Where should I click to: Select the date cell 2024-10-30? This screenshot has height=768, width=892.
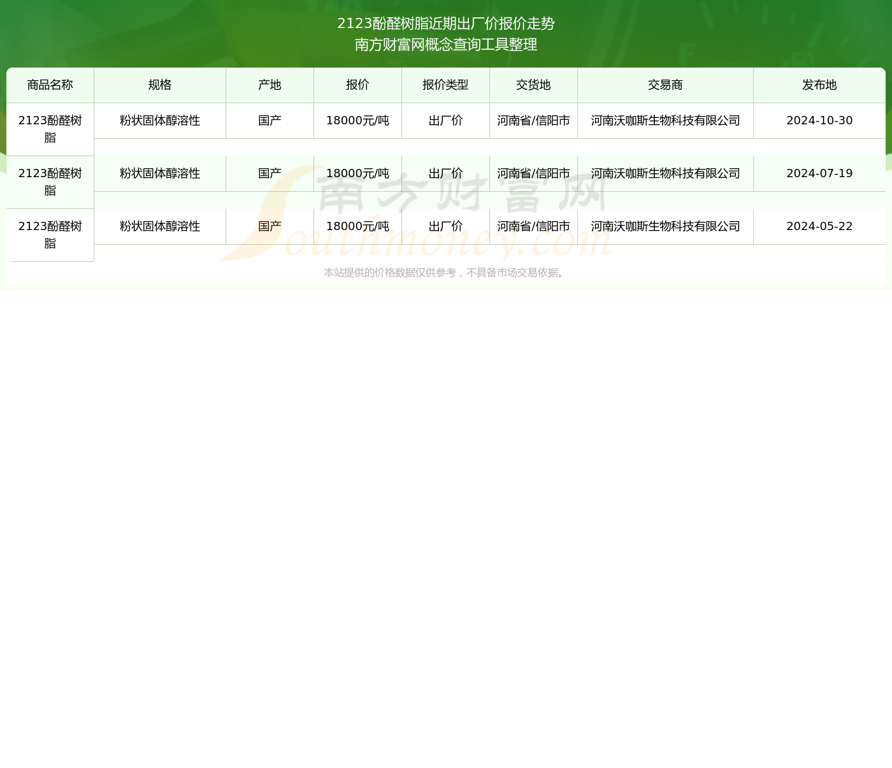(x=819, y=120)
